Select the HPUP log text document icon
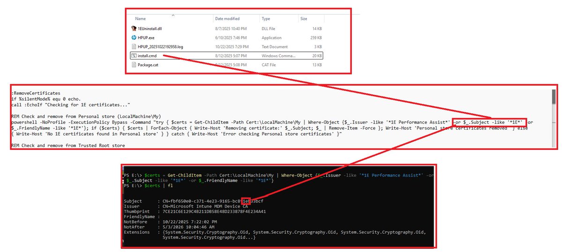This screenshot has height=252, width=562. point(133,46)
